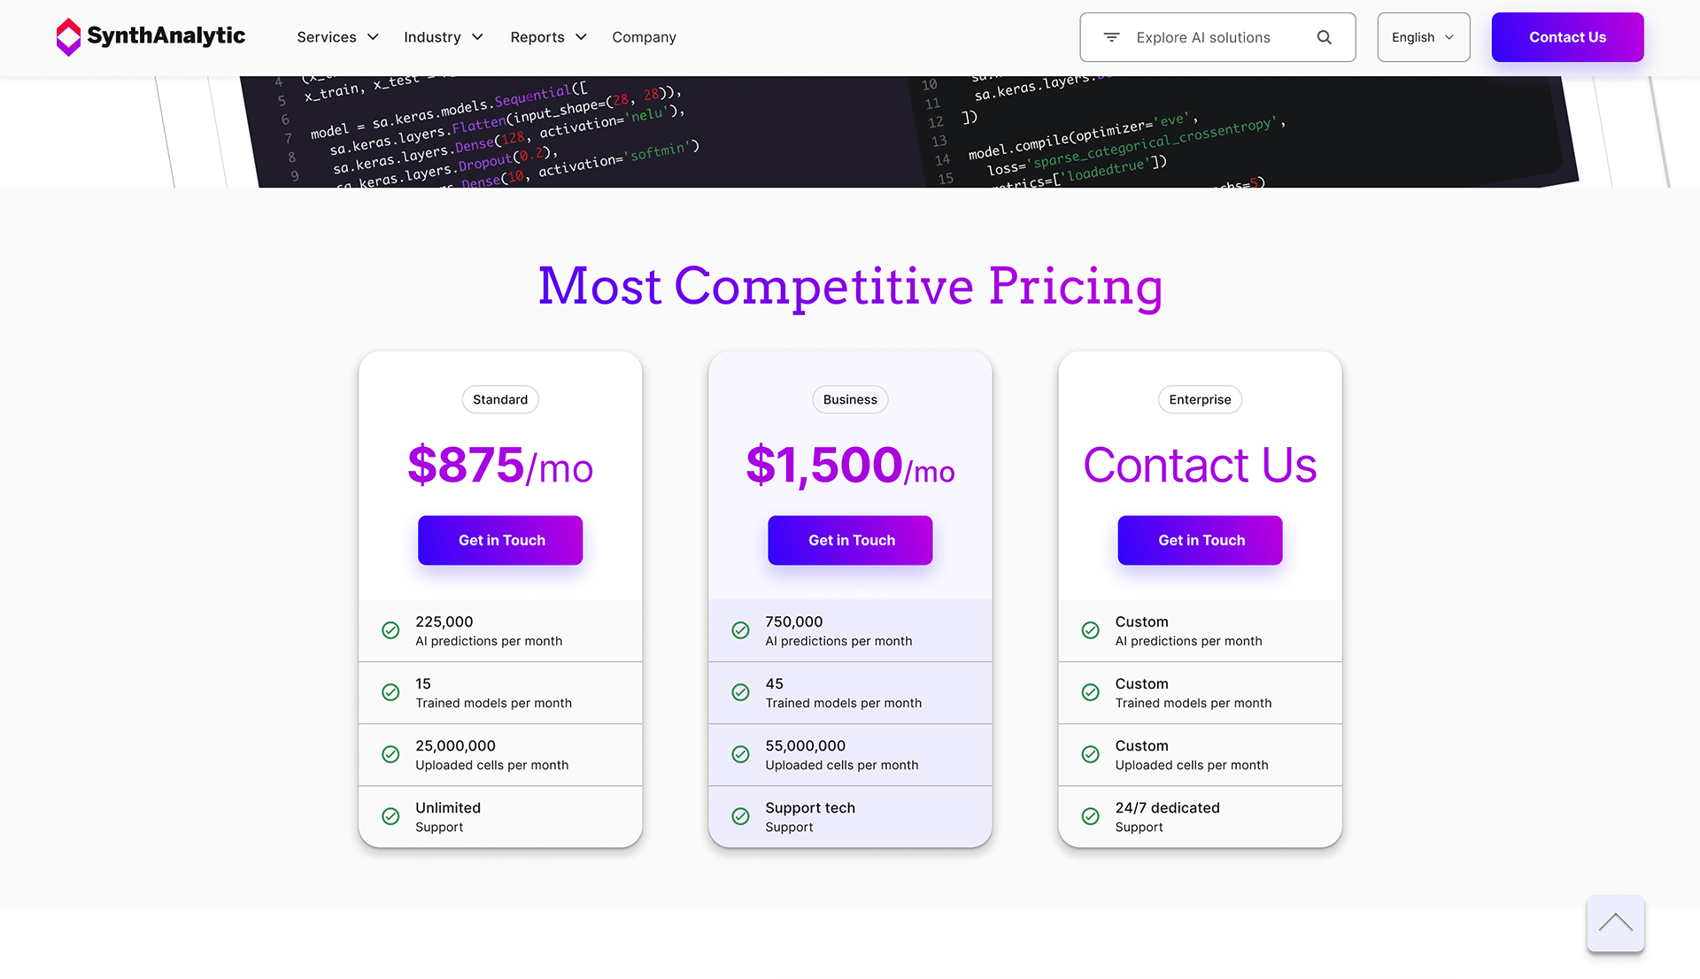
Task: Go to the Company page
Action: [644, 37]
